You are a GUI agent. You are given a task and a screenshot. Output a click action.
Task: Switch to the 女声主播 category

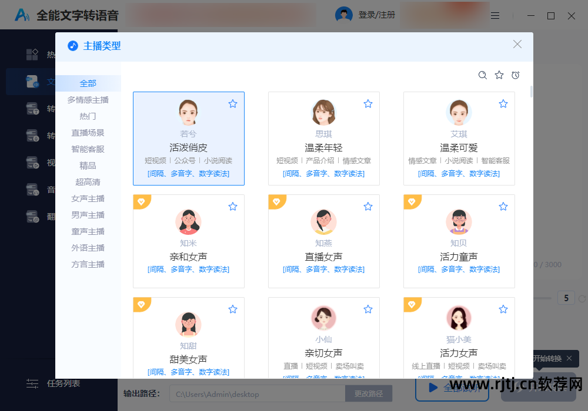[88, 198]
